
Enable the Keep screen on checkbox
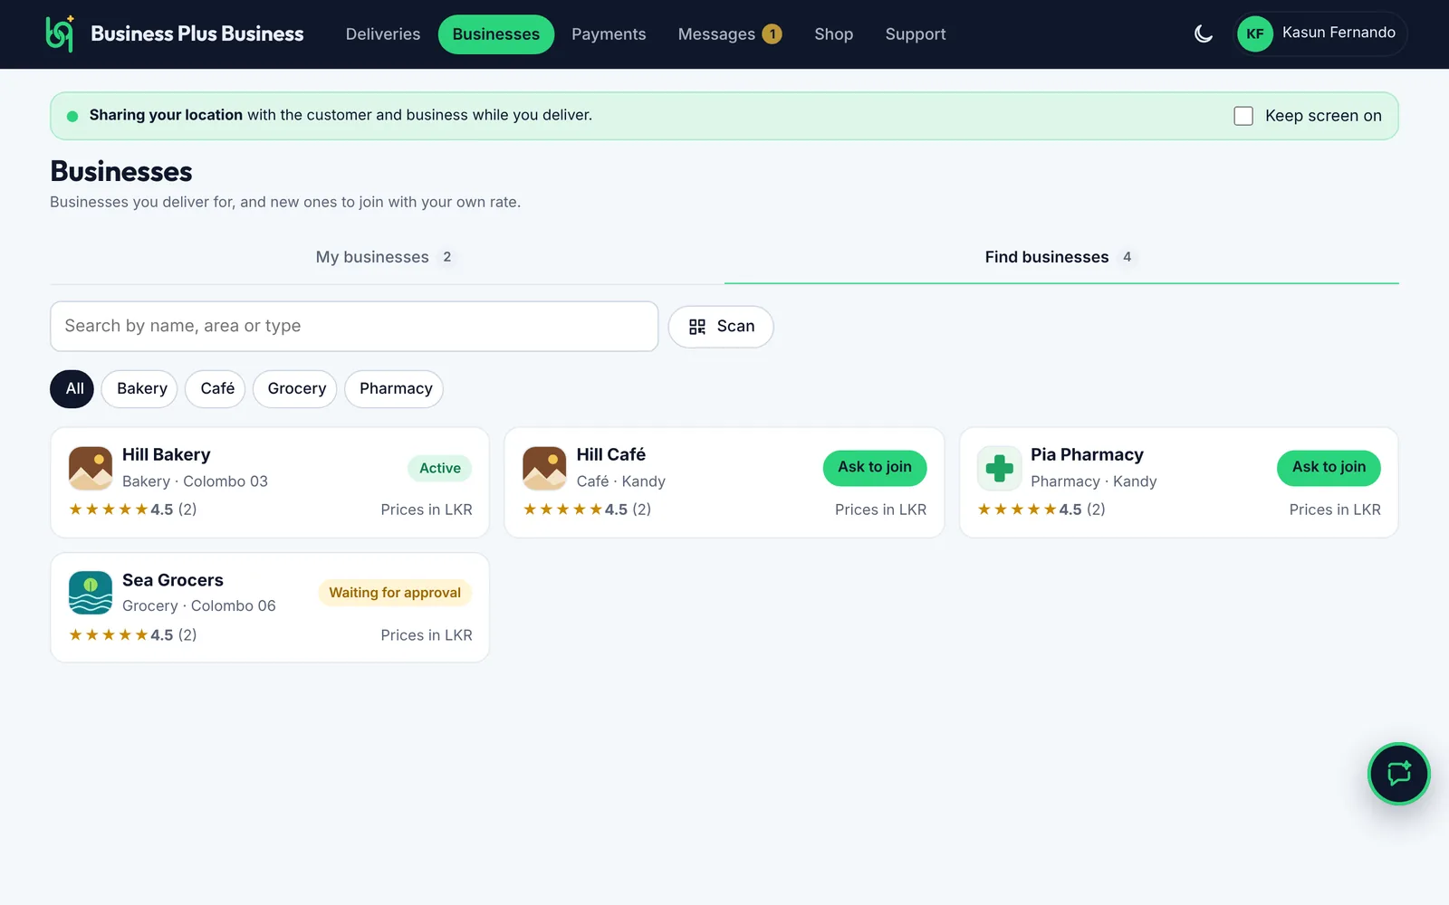tap(1243, 116)
